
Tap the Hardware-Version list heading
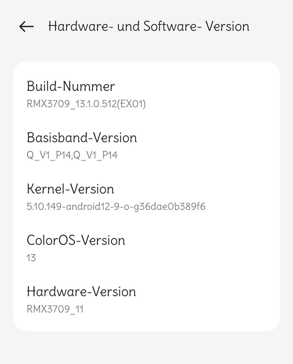(x=81, y=292)
